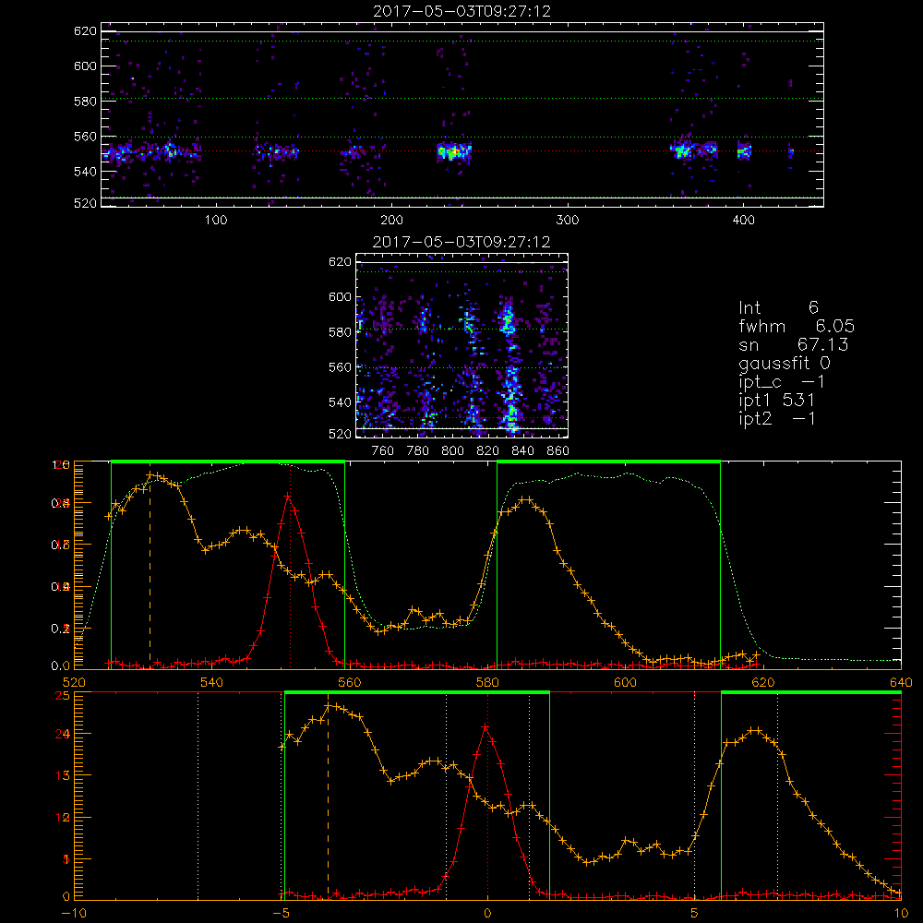Viewport: 923px width, 923px height.
Task: Click x-axis label -5 of the bottom plot
Action: click(x=282, y=914)
